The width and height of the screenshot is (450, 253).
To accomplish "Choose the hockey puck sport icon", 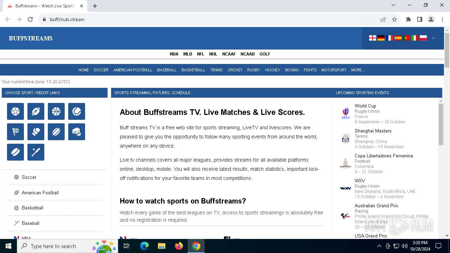I will 15,152.
